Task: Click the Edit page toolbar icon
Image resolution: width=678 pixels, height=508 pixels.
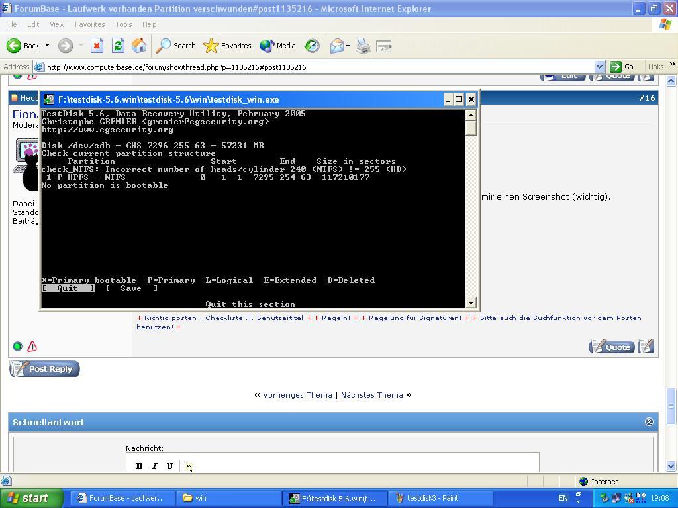Action: click(x=383, y=46)
